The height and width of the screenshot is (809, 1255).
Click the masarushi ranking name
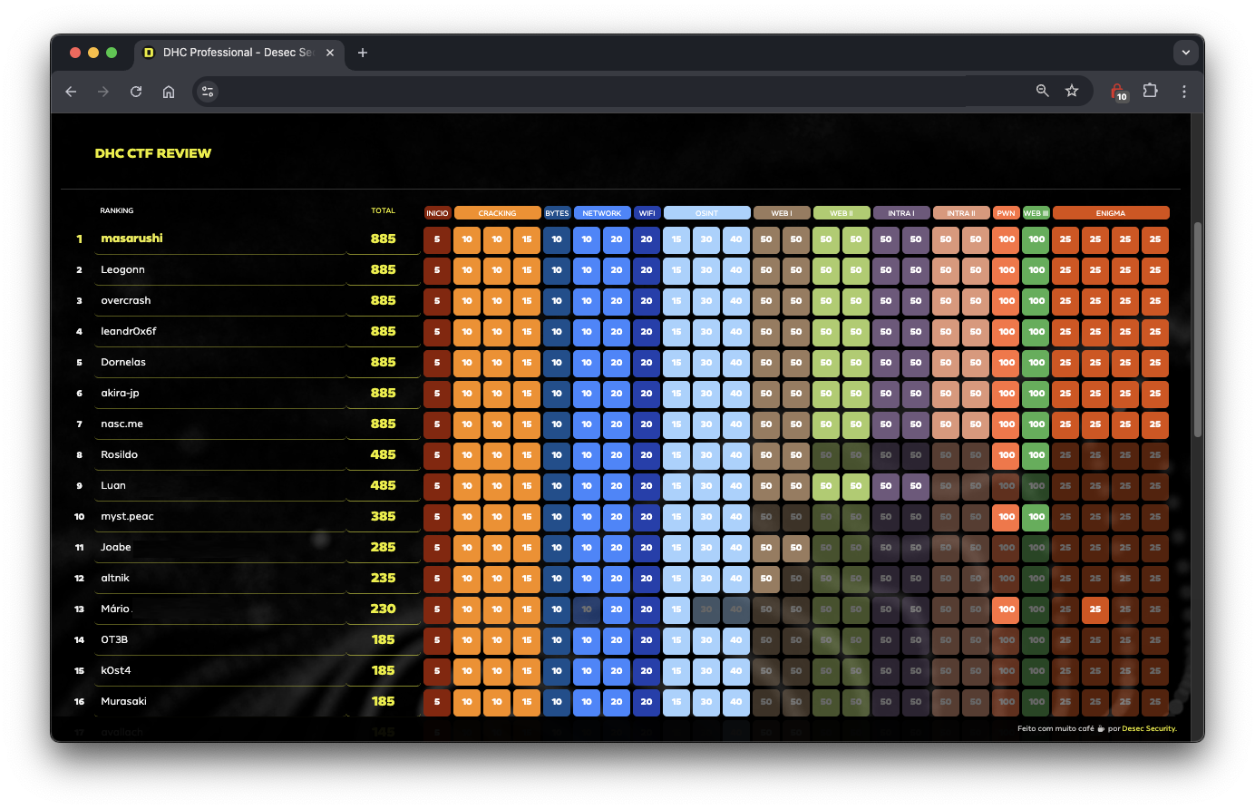(x=132, y=238)
